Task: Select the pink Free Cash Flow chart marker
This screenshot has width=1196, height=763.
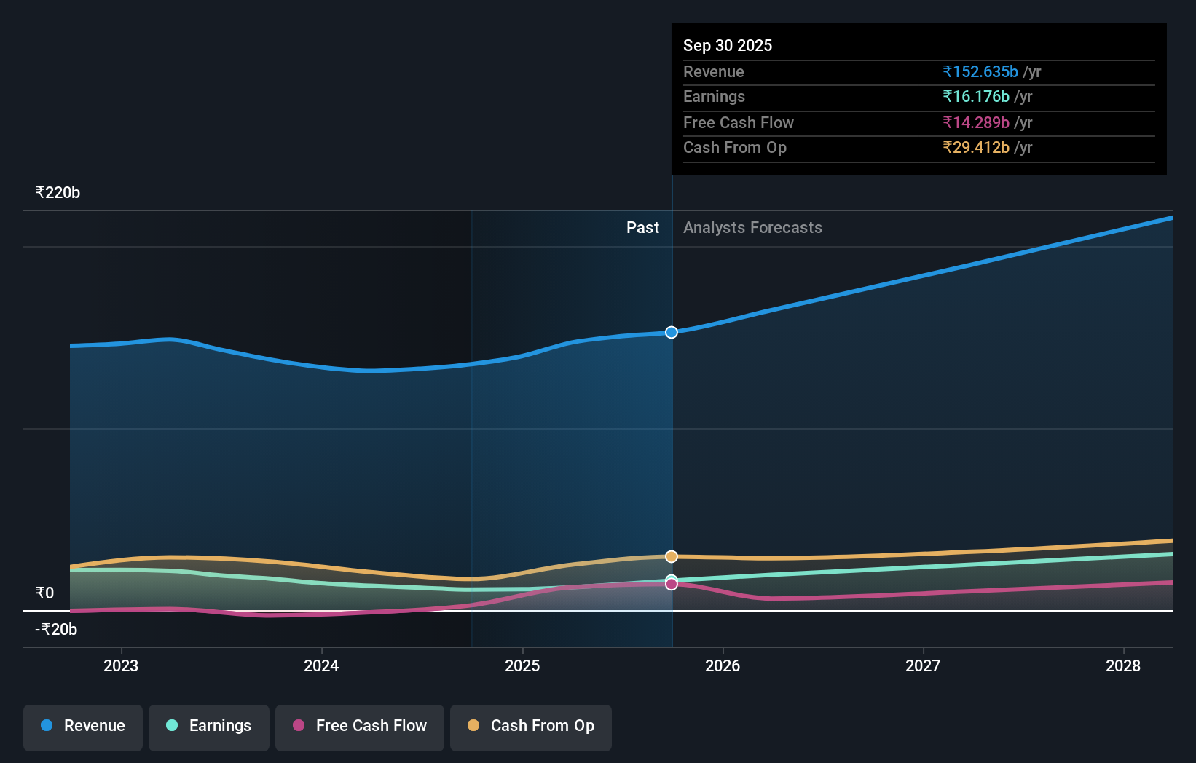Action: [x=672, y=582]
